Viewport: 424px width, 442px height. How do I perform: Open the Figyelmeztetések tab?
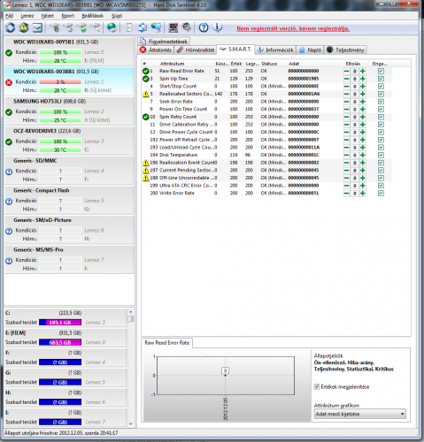tap(164, 42)
